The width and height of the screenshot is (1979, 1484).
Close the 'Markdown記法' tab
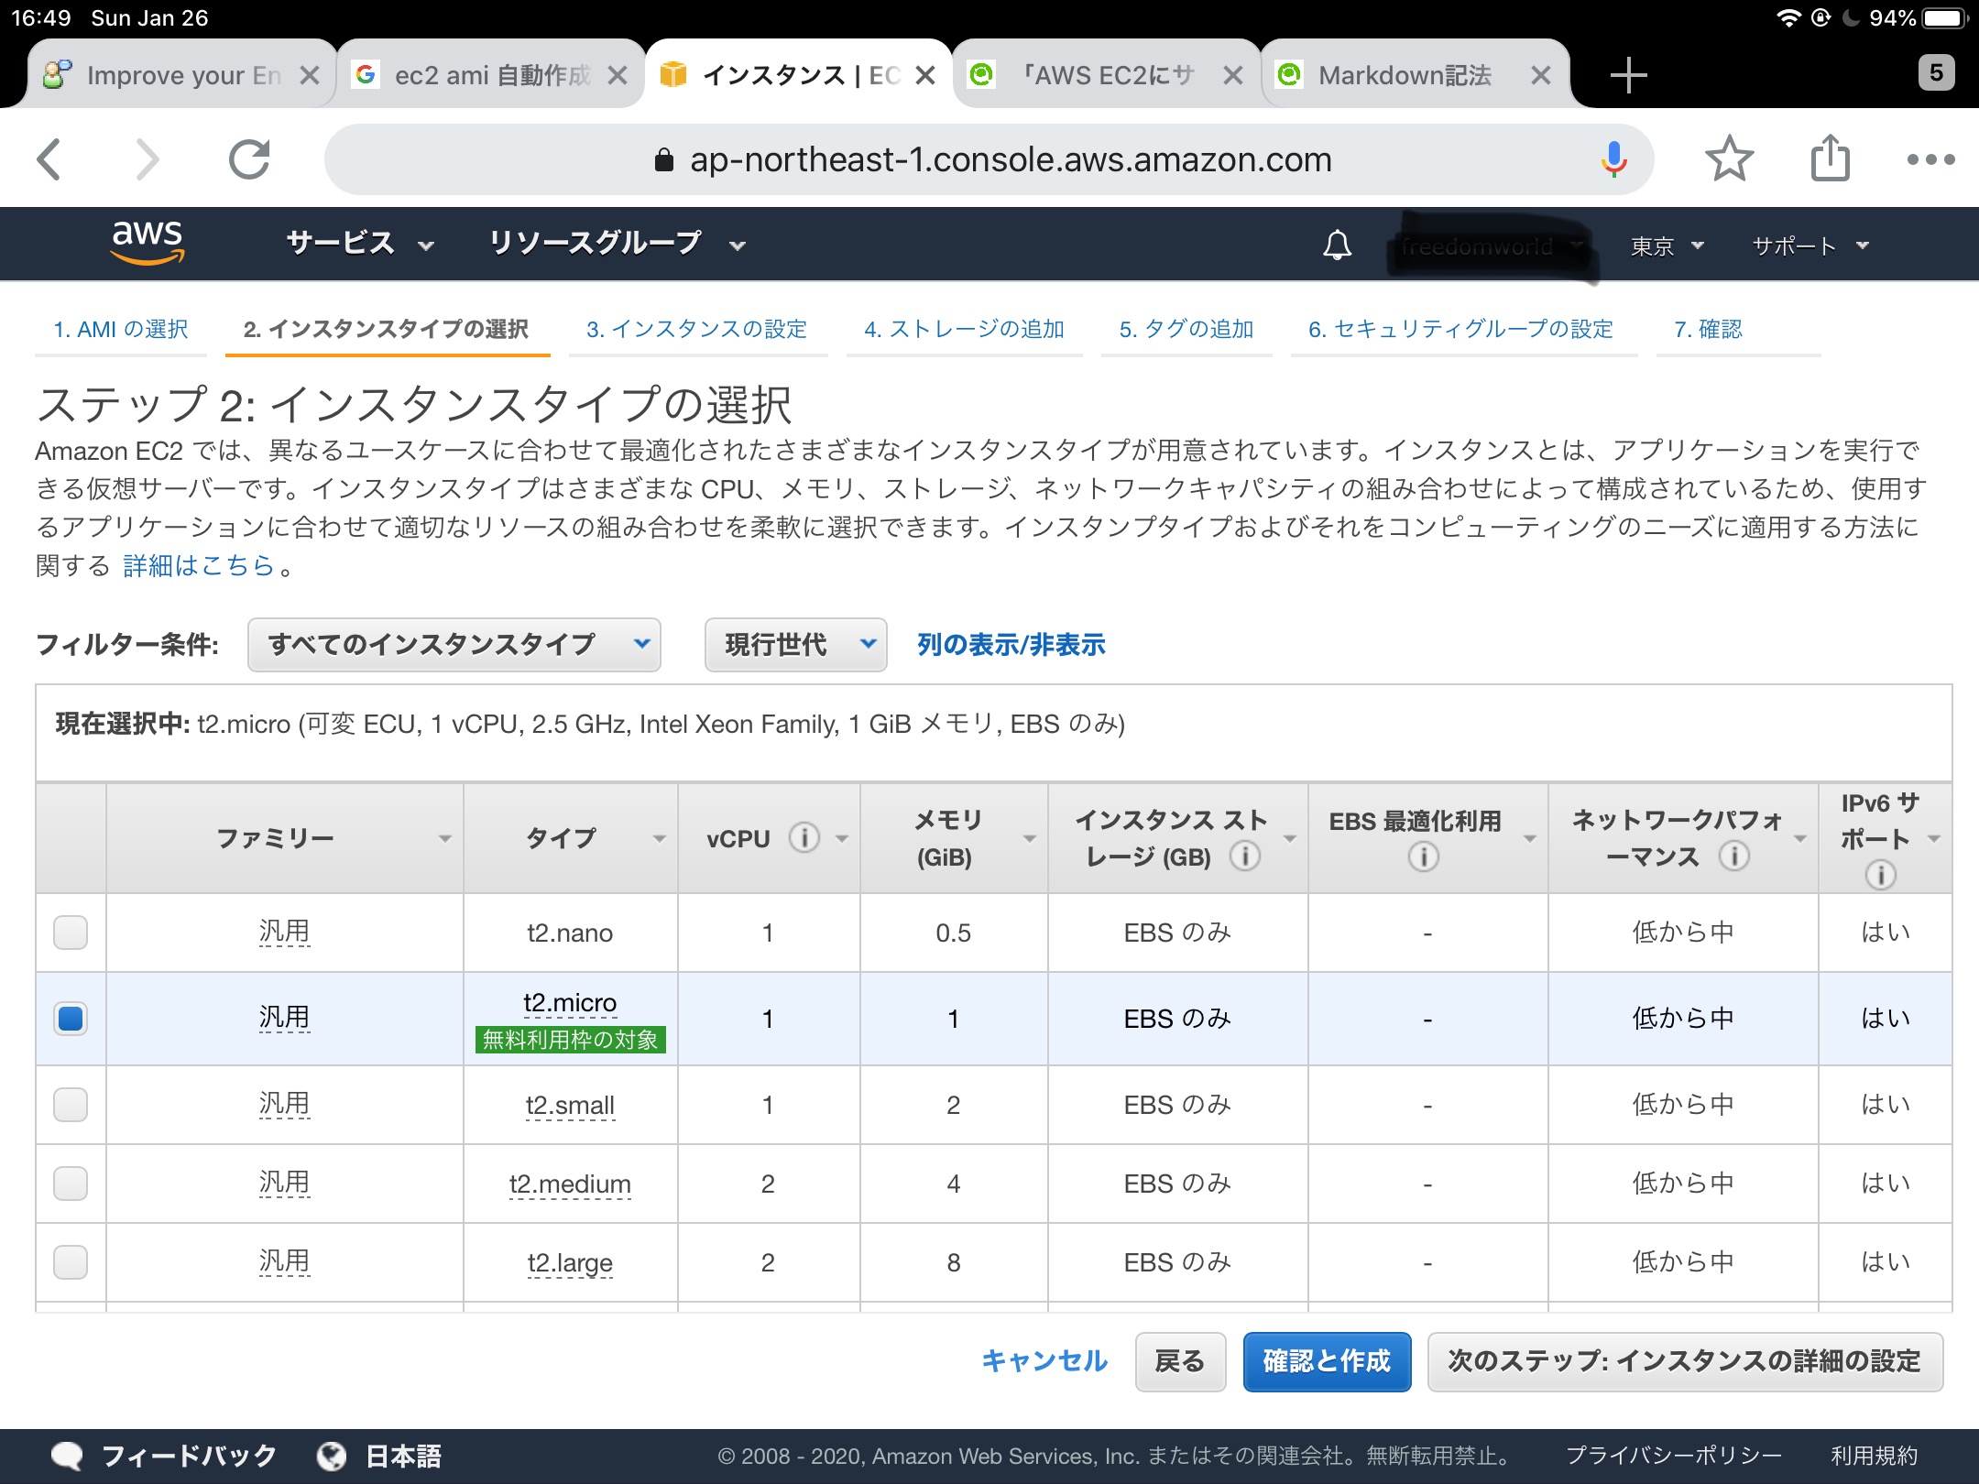[x=1541, y=75]
